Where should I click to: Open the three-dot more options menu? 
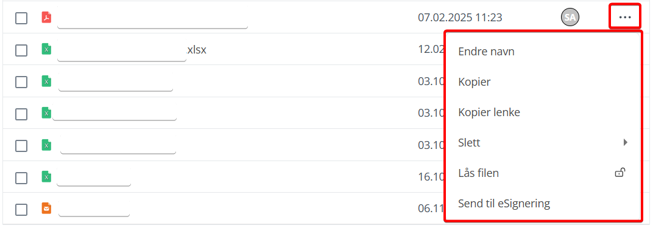(625, 18)
